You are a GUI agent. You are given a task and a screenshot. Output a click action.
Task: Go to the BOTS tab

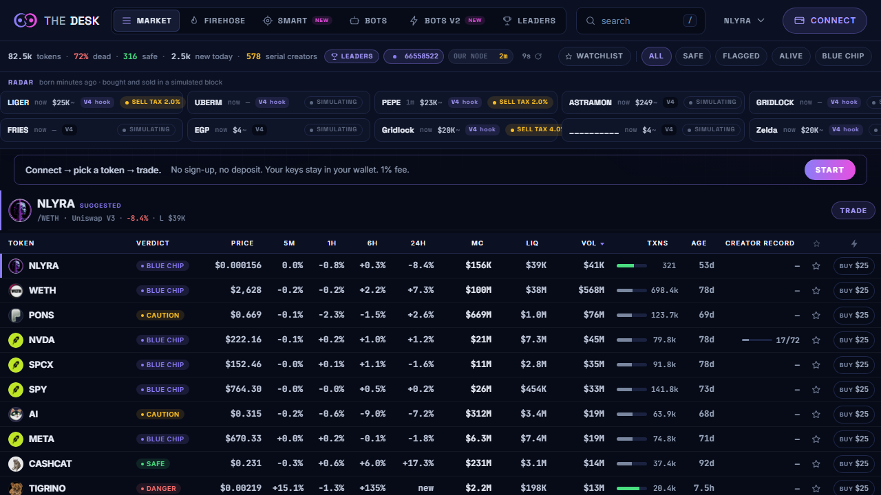click(368, 21)
